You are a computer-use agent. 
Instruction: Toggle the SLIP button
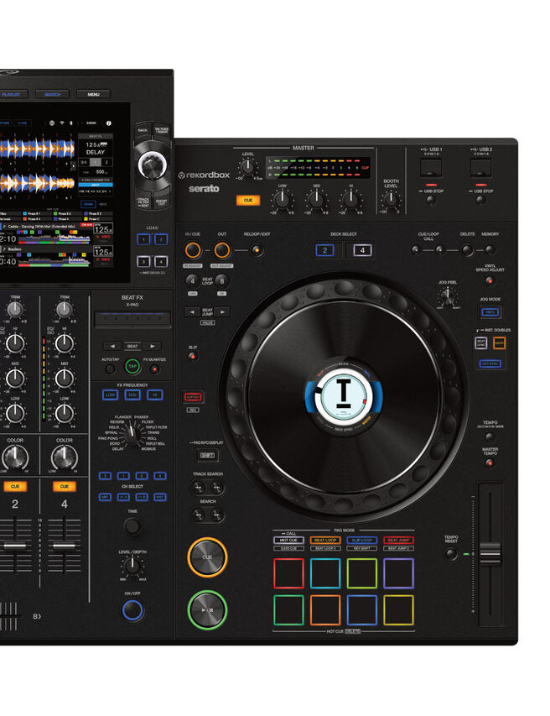coord(193,357)
